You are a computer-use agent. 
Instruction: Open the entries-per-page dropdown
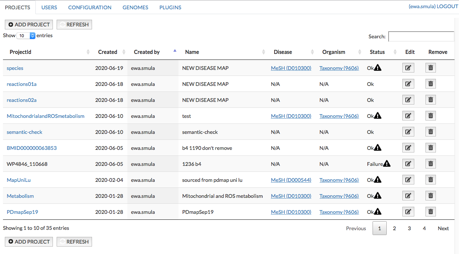click(x=26, y=36)
